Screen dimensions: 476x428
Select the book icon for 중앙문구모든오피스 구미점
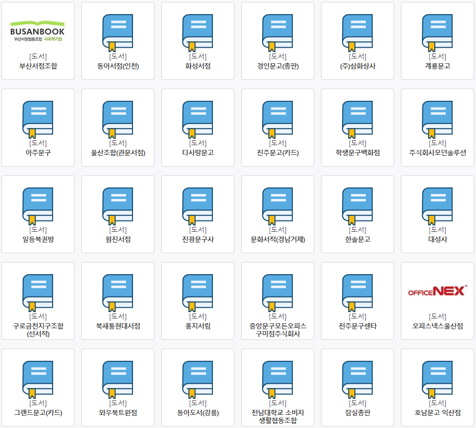point(278,293)
